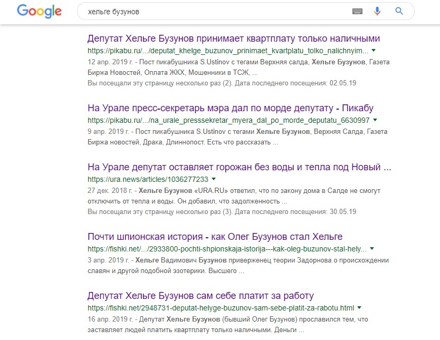Open result 'На Урале депутат оставляет горожан без воды'
Viewport: 440px width, 340px height.
[x=239, y=167]
